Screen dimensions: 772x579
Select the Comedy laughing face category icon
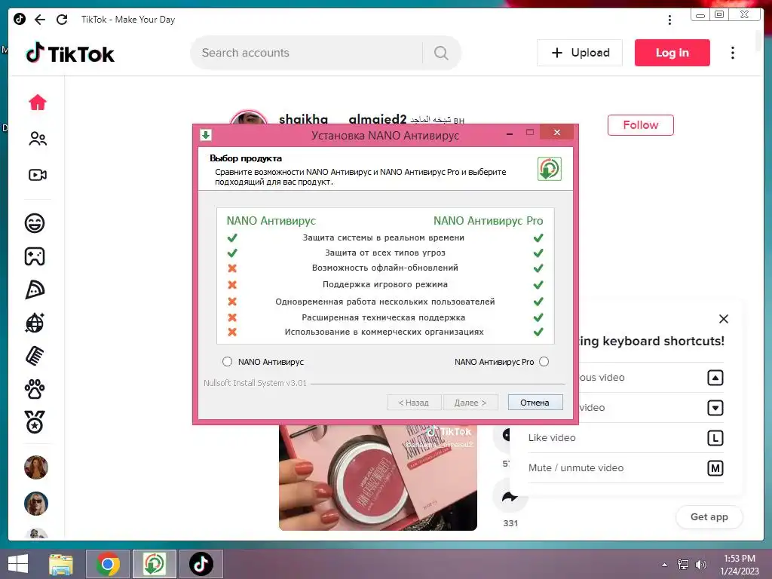coord(35,223)
